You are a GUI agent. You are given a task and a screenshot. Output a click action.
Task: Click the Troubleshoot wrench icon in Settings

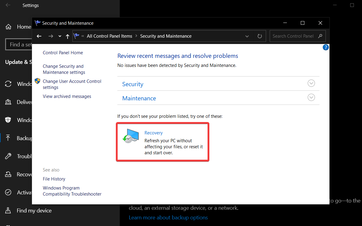pyautogui.click(x=8, y=156)
